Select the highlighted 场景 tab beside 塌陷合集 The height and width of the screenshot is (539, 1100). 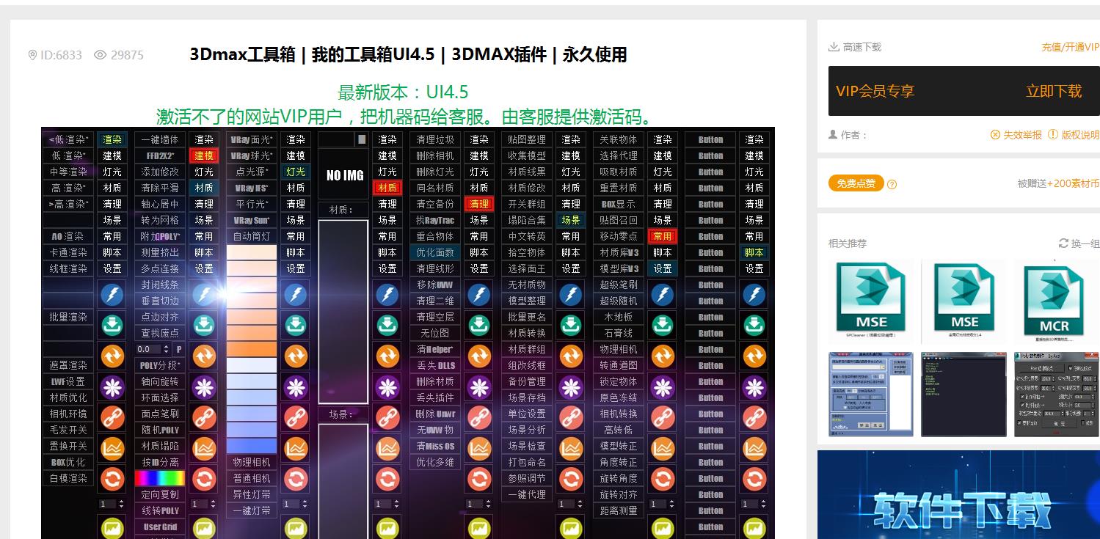571,220
